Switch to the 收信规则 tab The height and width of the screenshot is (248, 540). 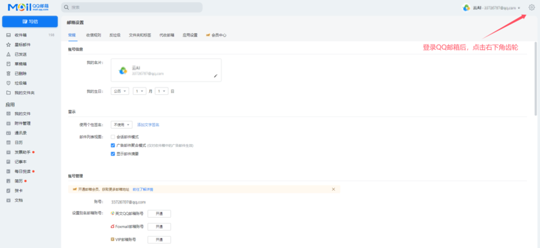pos(93,35)
